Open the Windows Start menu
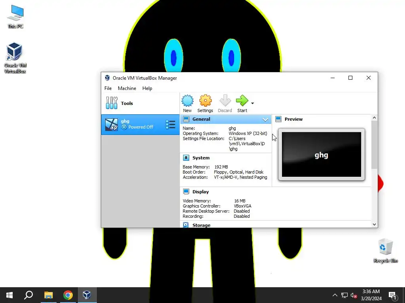This screenshot has height=303, width=405. (9, 295)
